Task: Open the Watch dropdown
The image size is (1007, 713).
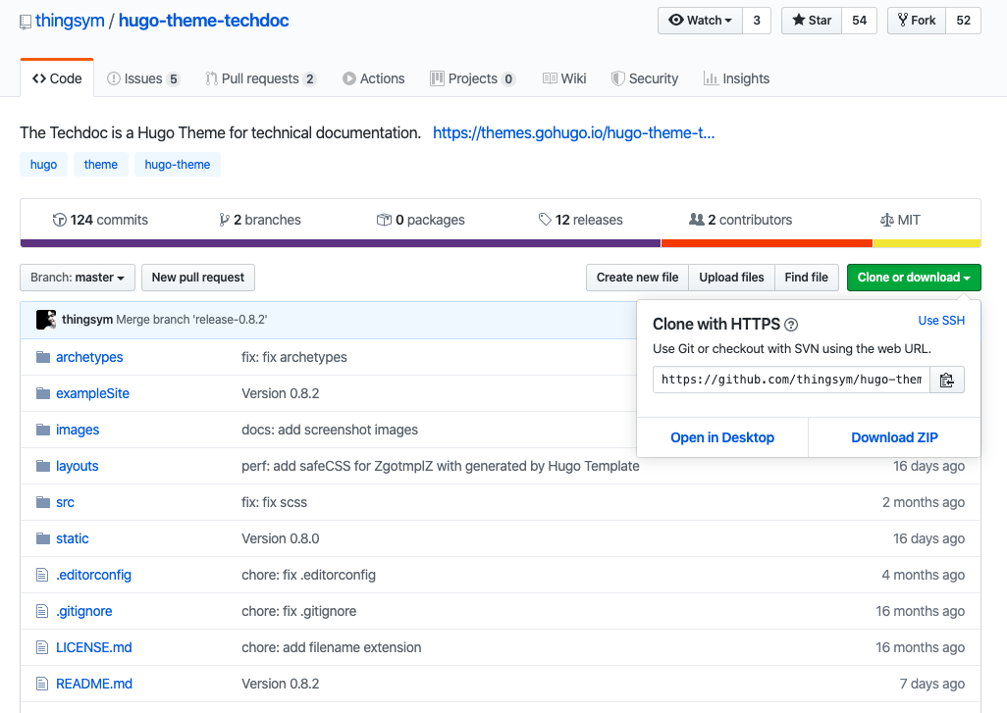Action: click(x=700, y=21)
